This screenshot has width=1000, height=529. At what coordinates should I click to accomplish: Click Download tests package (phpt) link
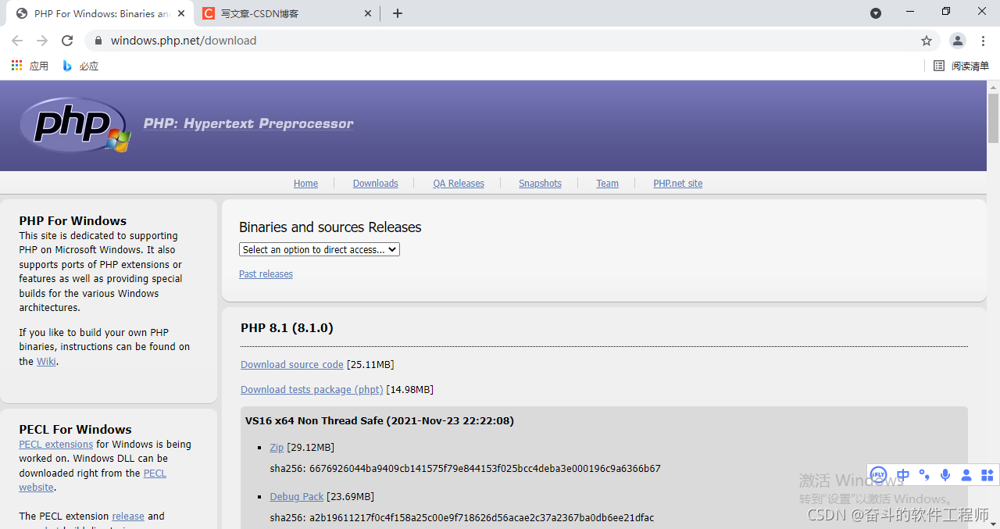click(312, 390)
